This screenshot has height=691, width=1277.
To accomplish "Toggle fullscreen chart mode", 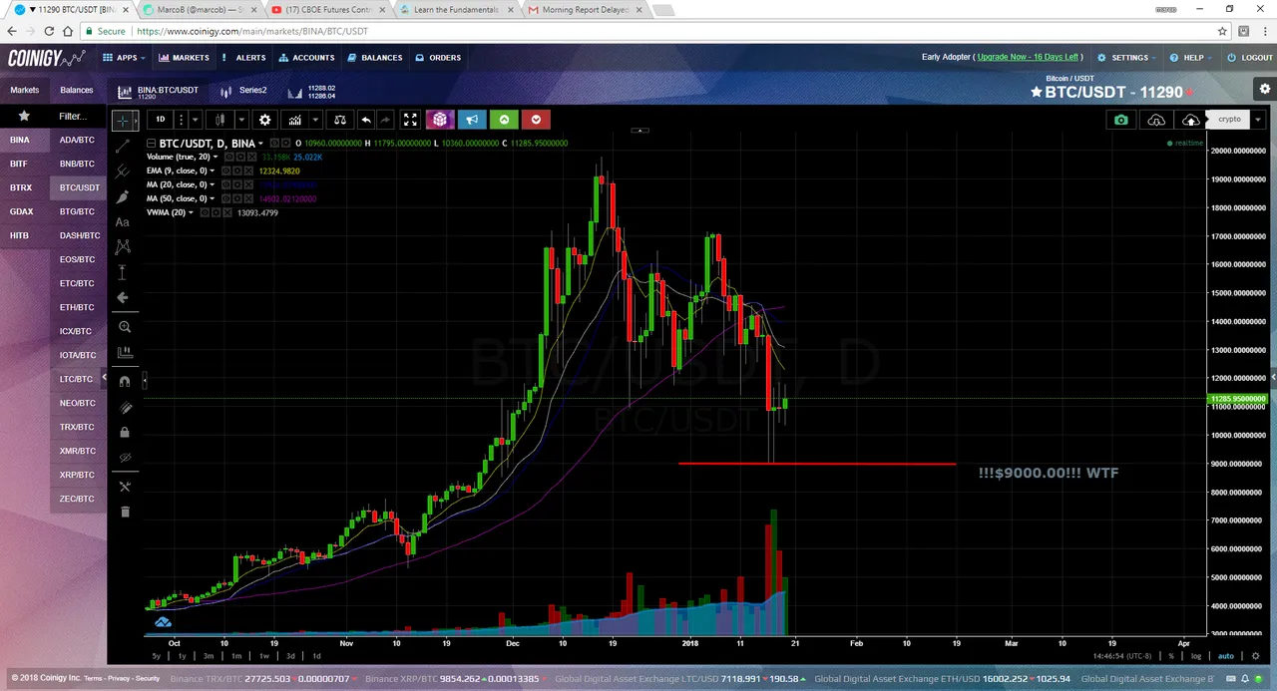I will click(410, 120).
